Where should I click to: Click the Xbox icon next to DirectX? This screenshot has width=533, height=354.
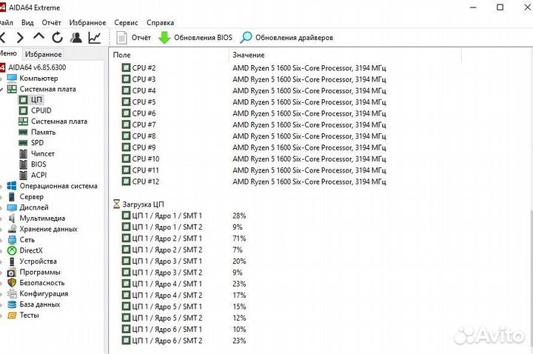coord(12,250)
